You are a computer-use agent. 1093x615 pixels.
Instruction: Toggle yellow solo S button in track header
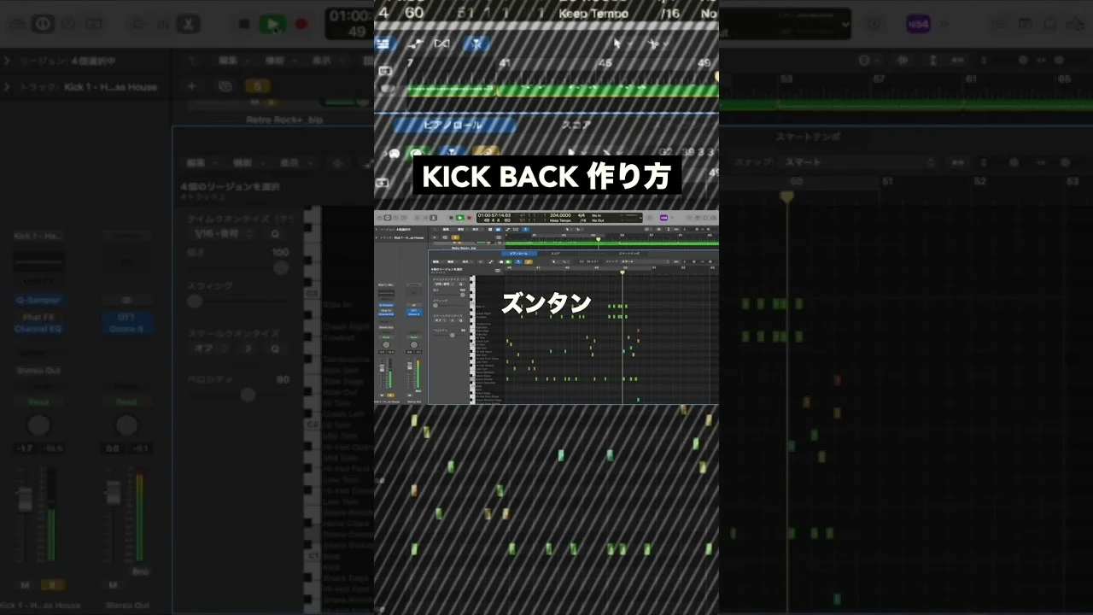256,86
